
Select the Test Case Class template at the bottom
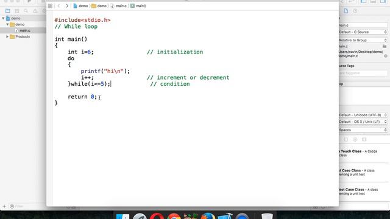364,192
